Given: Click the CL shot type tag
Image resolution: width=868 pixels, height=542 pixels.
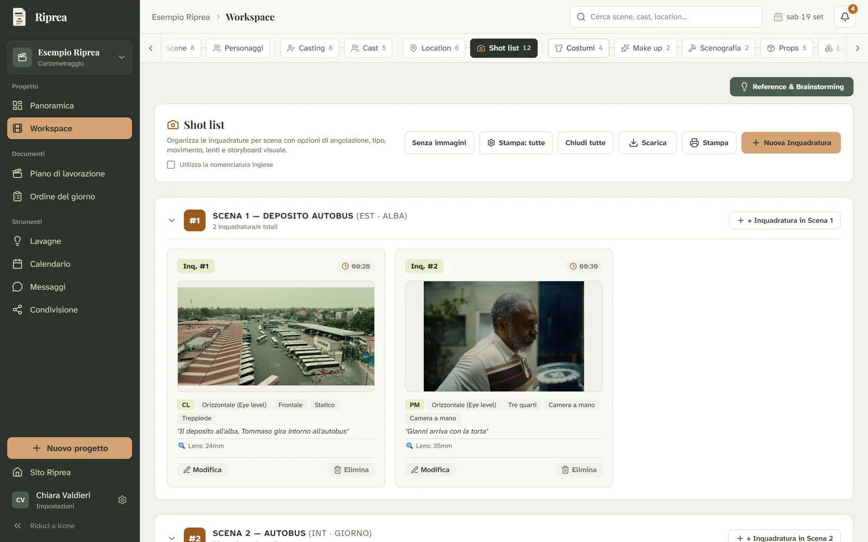Looking at the screenshot, I should tap(186, 405).
